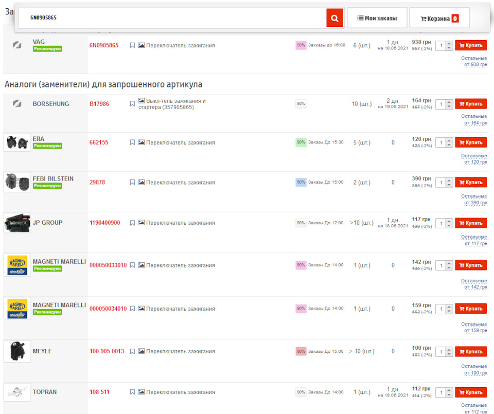This screenshot has height=414, width=494.
Task: Open article link 662155
Action: click(x=99, y=142)
